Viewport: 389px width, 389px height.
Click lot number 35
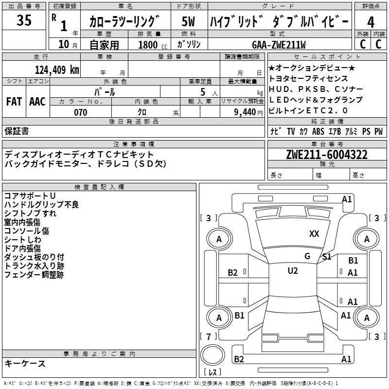coord(24,20)
